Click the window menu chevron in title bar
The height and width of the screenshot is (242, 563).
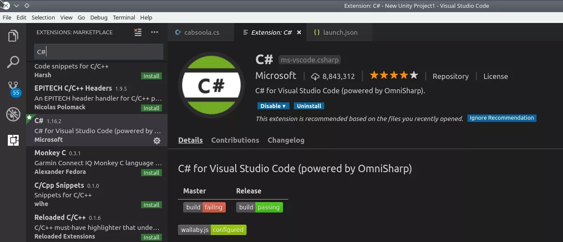point(16,6)
